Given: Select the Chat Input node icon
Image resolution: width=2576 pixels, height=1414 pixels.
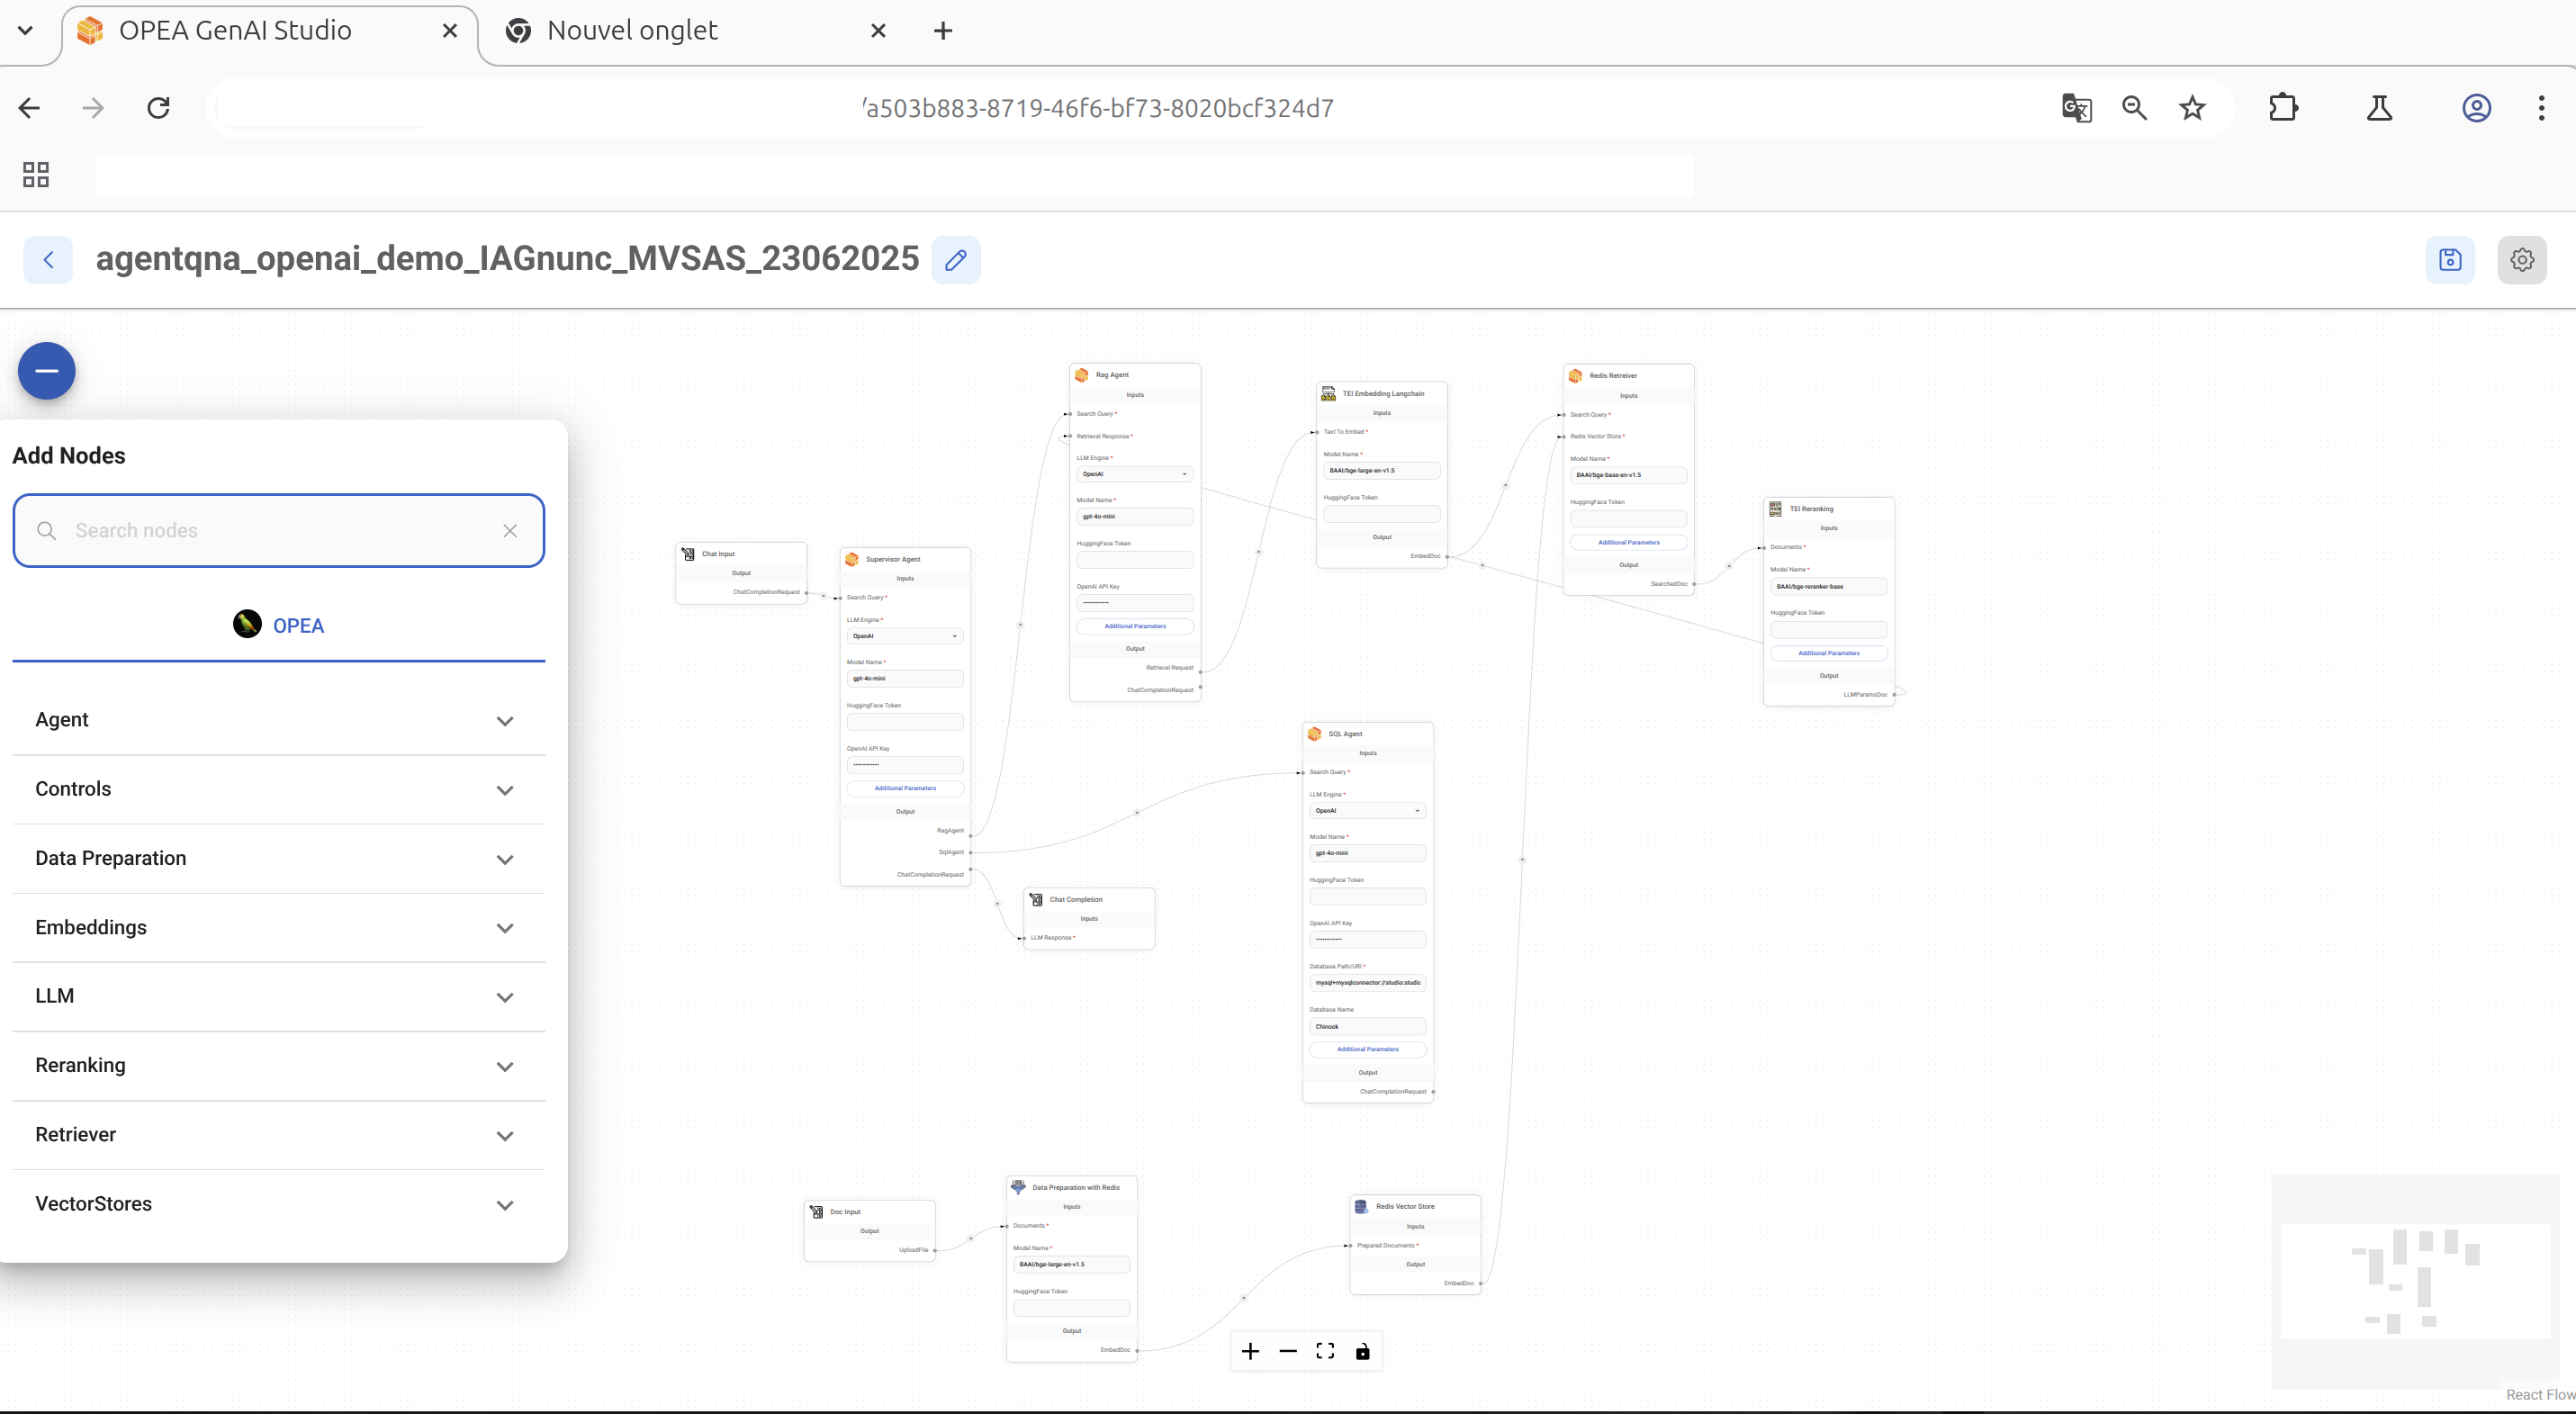Looking at the screenshot, I should (x=689, y=554).
